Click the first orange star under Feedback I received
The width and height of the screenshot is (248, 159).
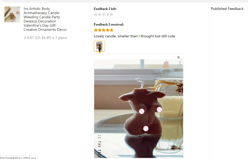[96, 30]
